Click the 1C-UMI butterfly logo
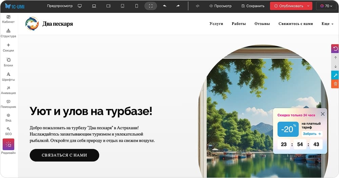The height and width of the screenshot is (178, 339). (x=15, y=6)
